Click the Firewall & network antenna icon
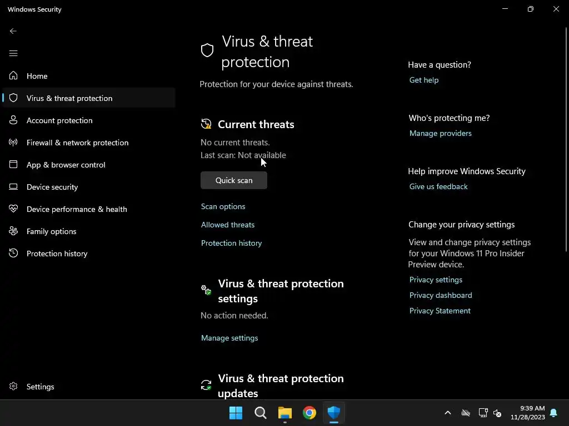Image resolution: width=569 pixels, height=426 pixels. click(13, 142)
